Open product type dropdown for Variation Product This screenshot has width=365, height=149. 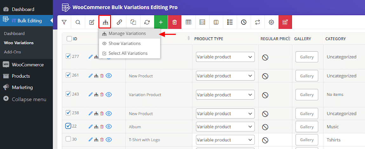click(225, 95)
